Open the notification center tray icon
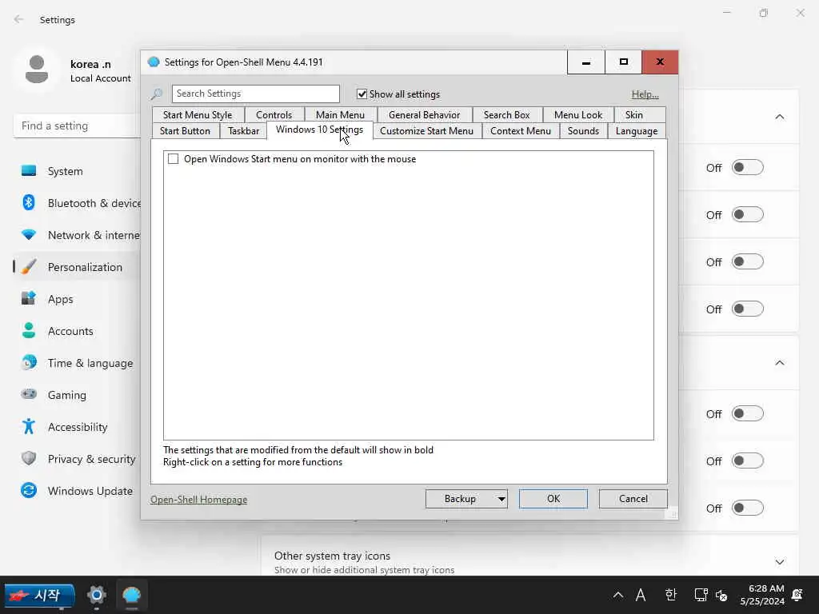The height and width of the screenshot is (614, 819). [x=797, y=595]
